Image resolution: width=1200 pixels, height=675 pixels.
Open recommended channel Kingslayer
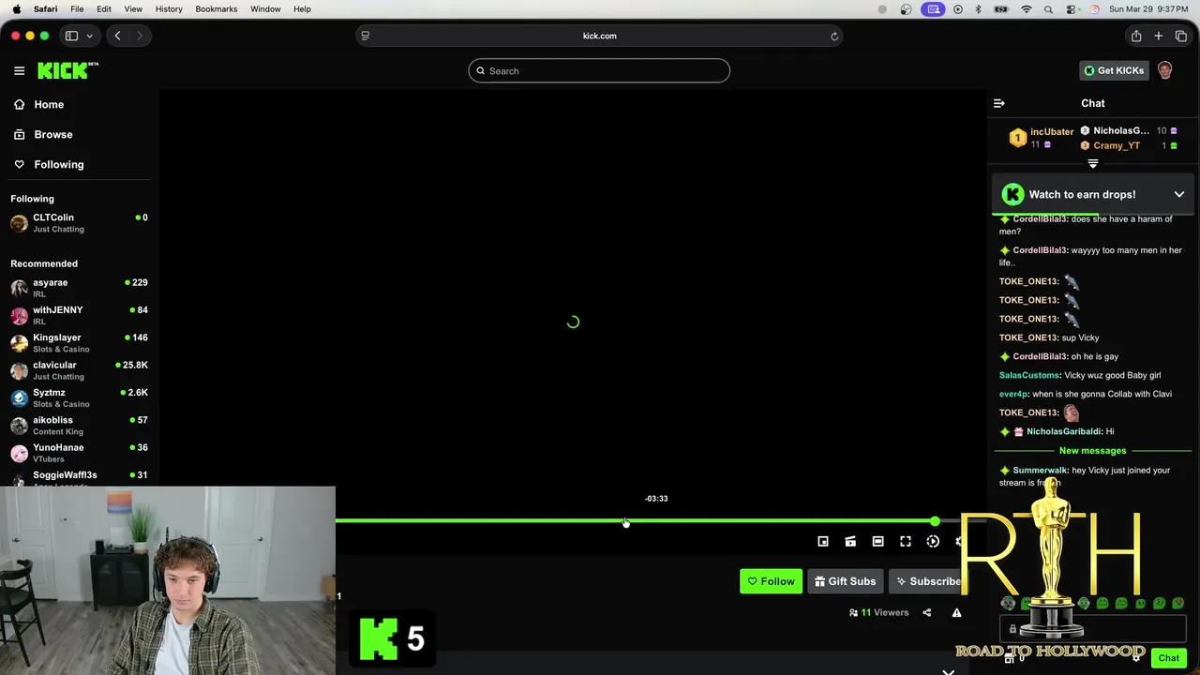[x=79, y=342]
